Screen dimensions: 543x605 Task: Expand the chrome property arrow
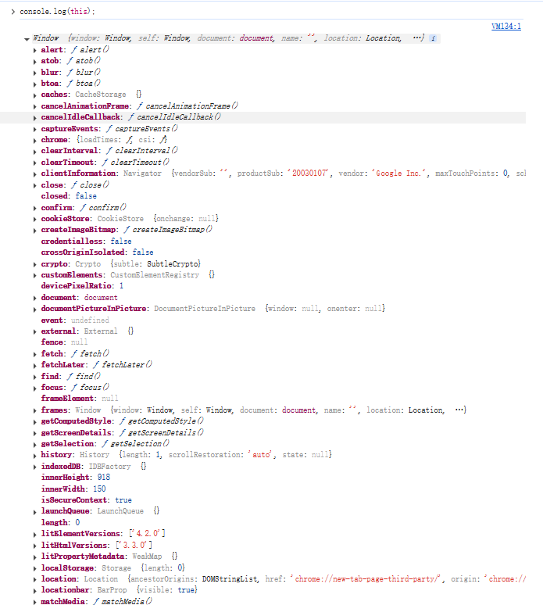pyautogui.click(x=35, y=140)
